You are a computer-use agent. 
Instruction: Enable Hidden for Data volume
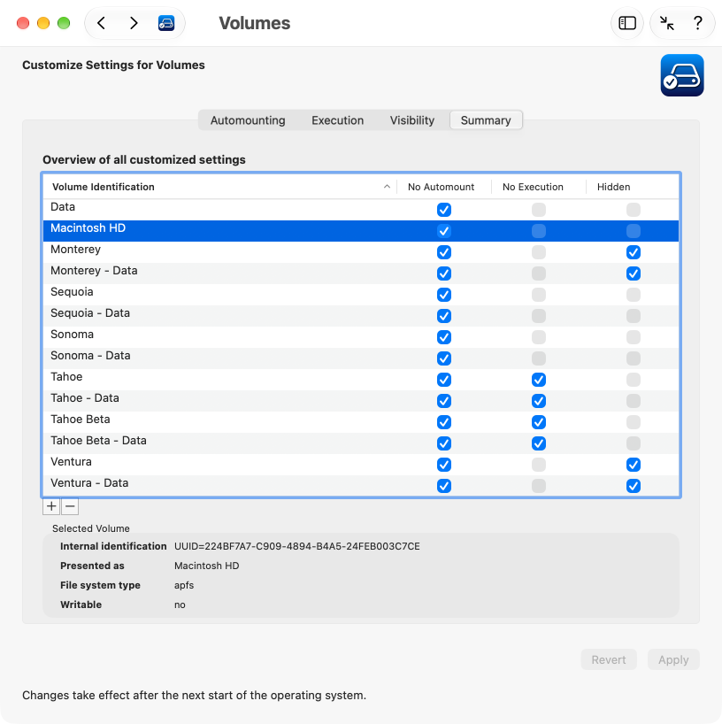tap(633, 210)
